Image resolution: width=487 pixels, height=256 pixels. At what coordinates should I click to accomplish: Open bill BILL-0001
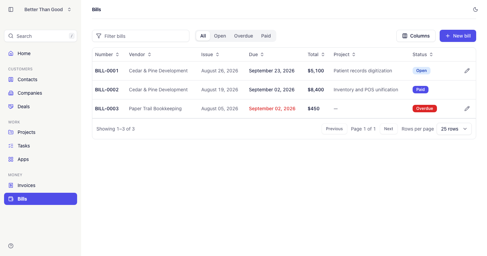click(107, 71)
